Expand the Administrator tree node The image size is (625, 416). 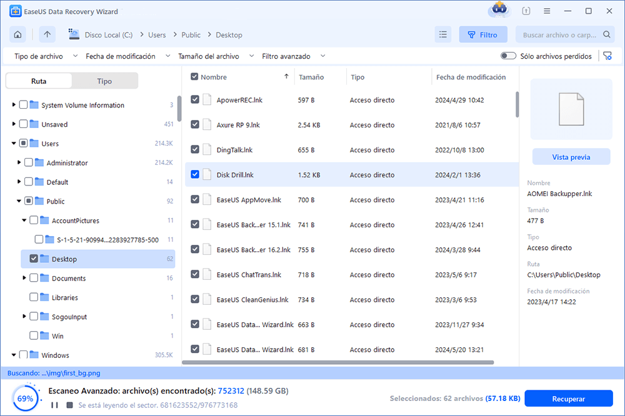click(x=19, y=162)
